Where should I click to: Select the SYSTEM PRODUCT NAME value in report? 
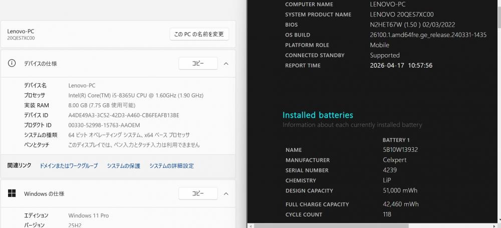tap(402, 15)
